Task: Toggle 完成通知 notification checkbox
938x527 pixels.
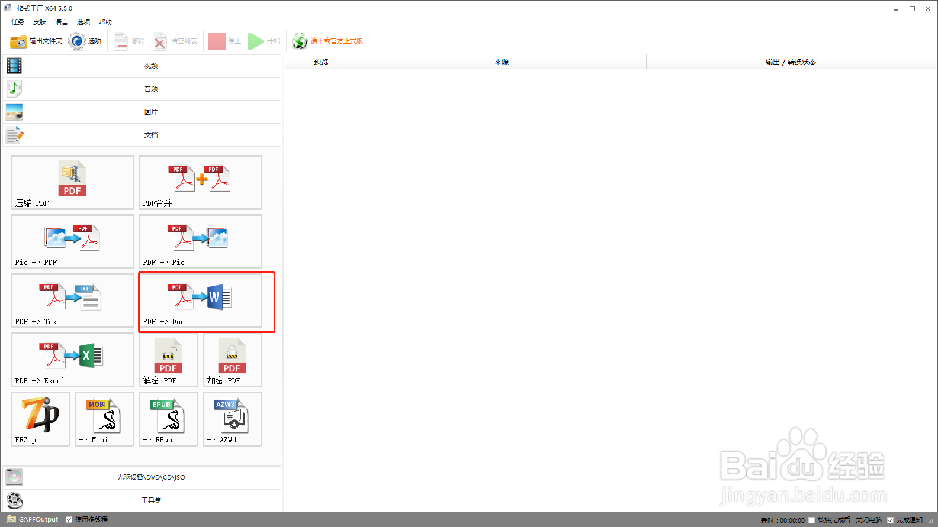Action: (x=890, y=520)
